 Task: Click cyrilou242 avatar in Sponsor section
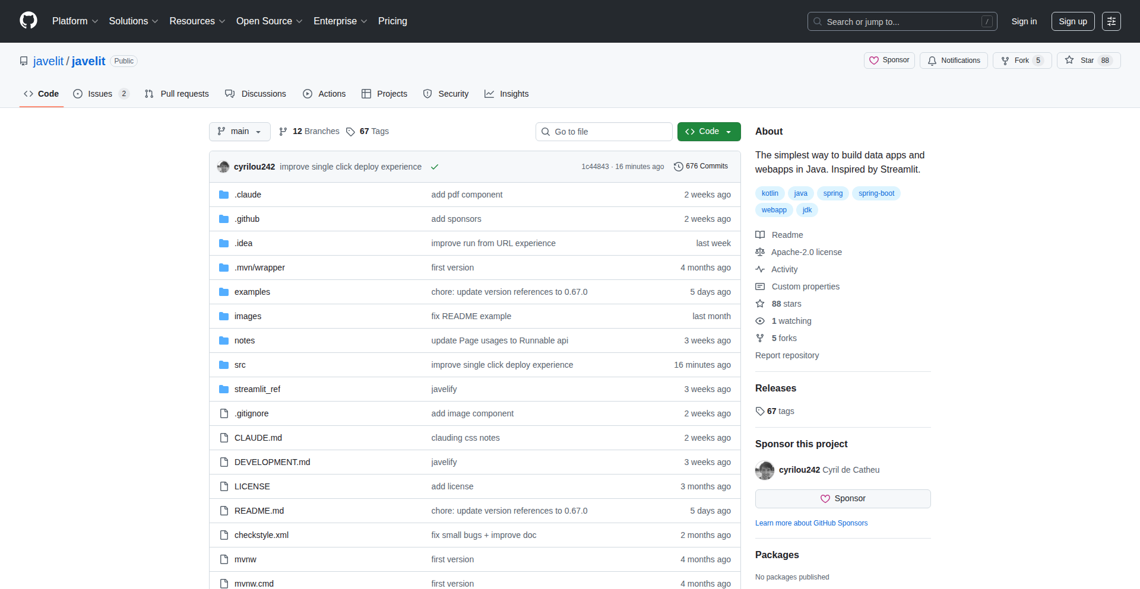[x=765, y=470]
